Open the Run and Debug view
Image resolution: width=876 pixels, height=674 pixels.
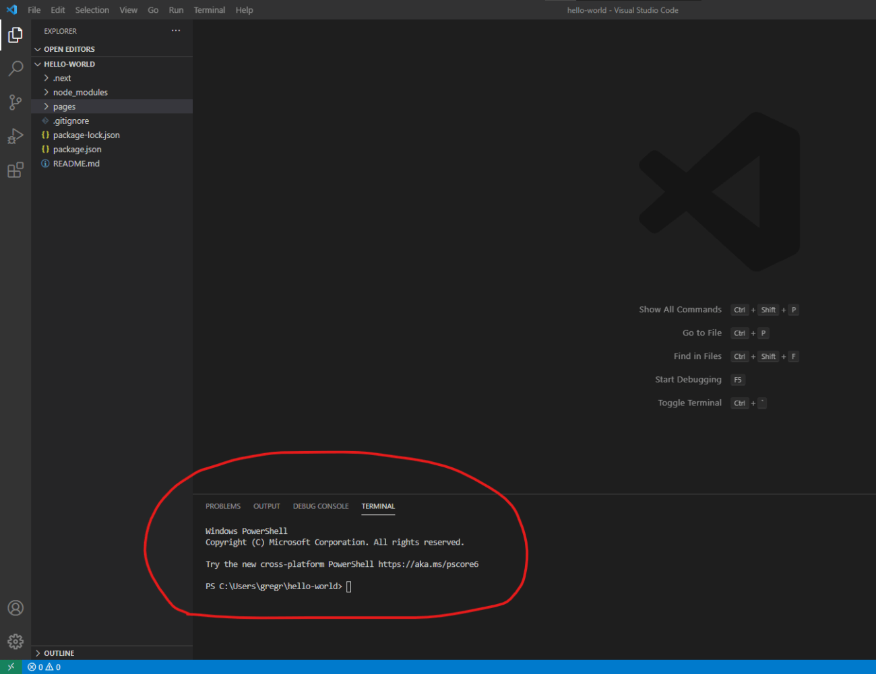[15, 135]
